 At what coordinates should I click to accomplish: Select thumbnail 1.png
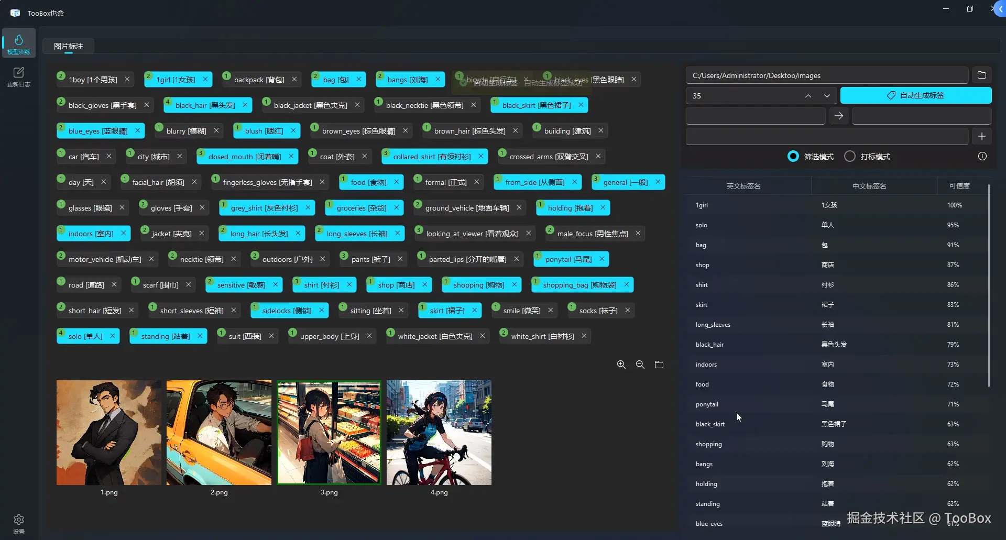click(x=109, y=433)
